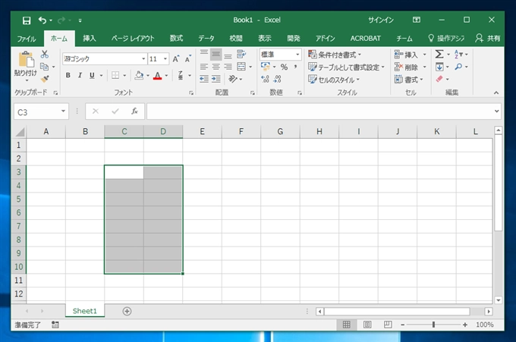Image resolution: width=516 pixels, height=342 pixels.
Task: Click the fill color paint bucket icon
Action: (139, 75)
